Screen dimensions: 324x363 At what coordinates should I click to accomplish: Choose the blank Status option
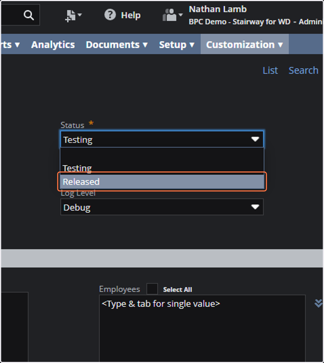point(162,155)
